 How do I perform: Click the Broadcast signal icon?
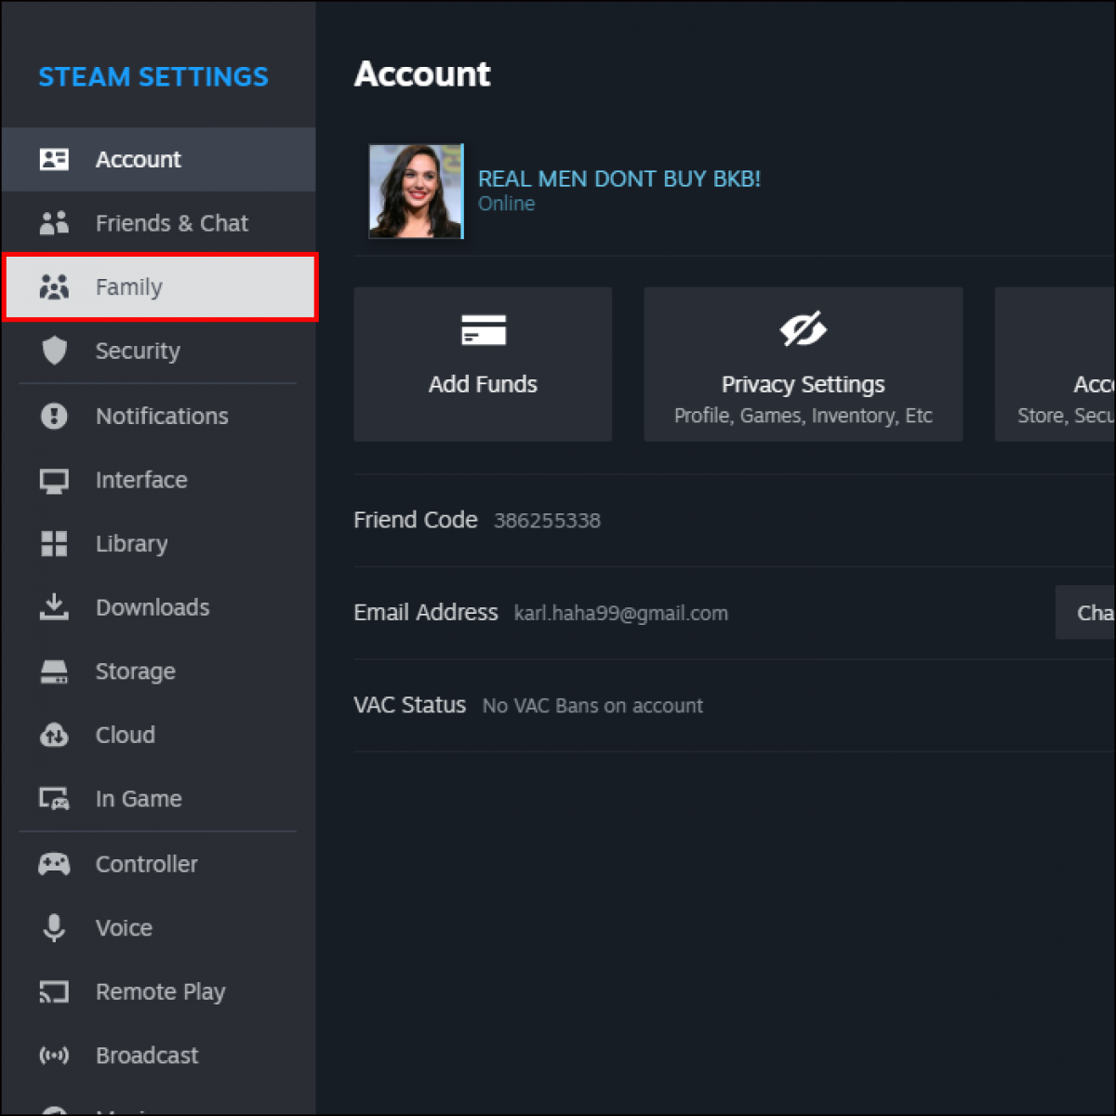point(54,1056)
